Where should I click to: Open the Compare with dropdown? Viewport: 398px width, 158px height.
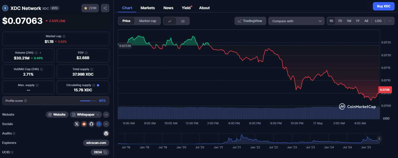point(297,21)
